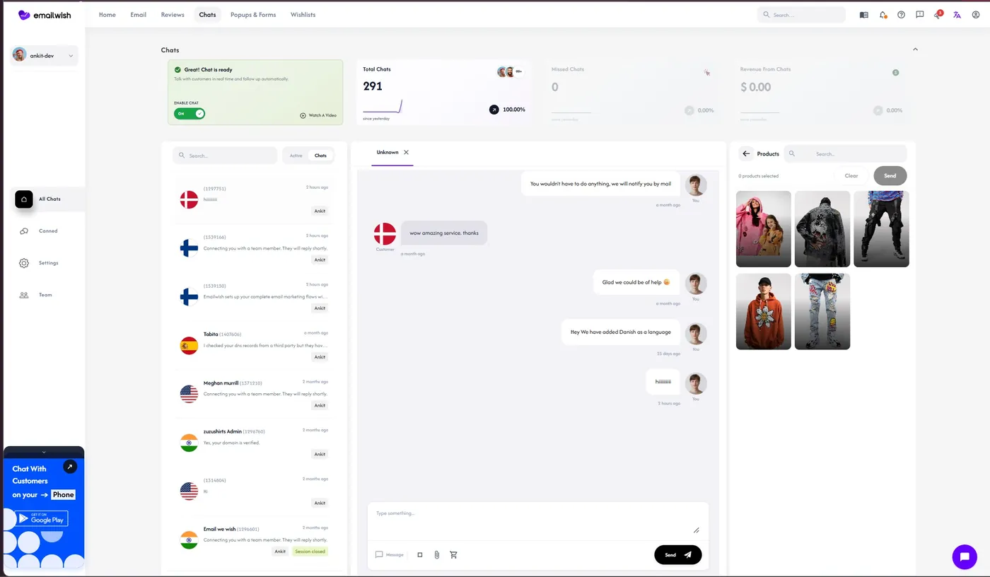This screenshot has height=577, width=990.
Task: Switch the chat list to Chats
Action: click(x=320, y=156)
